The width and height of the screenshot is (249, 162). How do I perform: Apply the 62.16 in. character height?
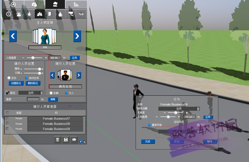(75, 58)
